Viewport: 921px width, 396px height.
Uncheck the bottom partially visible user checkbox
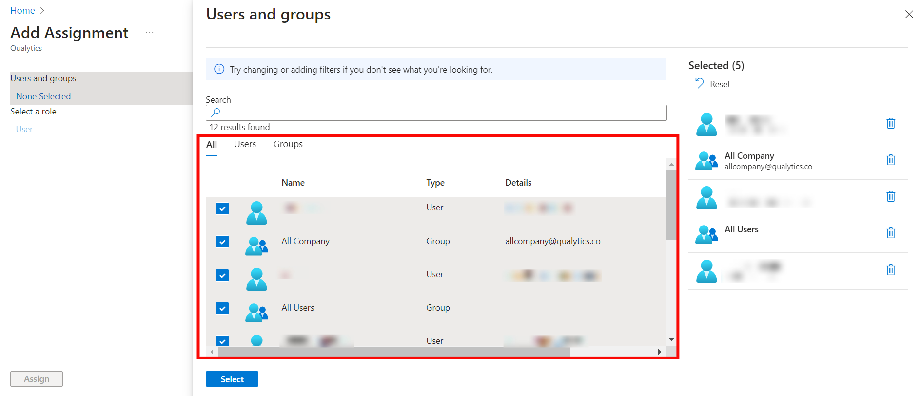(x=222, y=340)
